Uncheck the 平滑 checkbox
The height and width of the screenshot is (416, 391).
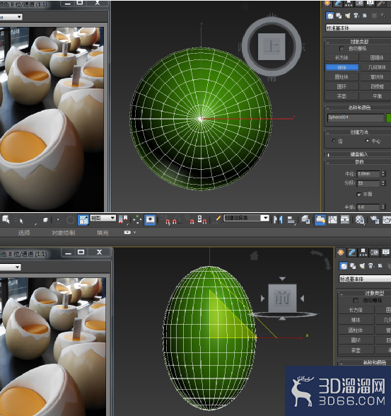359,195
